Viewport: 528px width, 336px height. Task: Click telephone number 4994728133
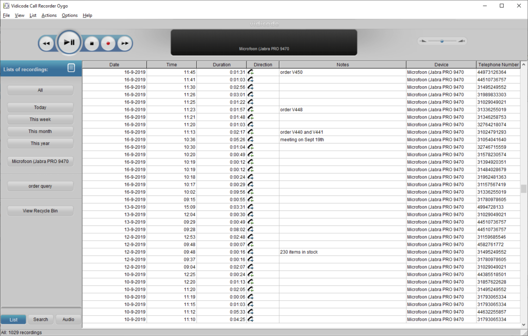[490, 207]
